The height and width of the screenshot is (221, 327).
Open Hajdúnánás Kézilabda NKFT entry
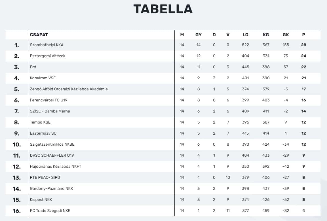(56, 166)
